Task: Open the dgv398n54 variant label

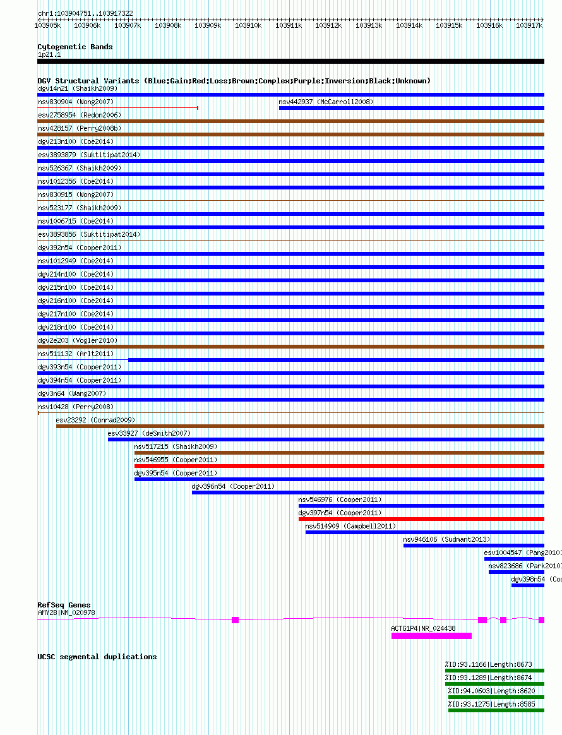Action: (536, 580)
